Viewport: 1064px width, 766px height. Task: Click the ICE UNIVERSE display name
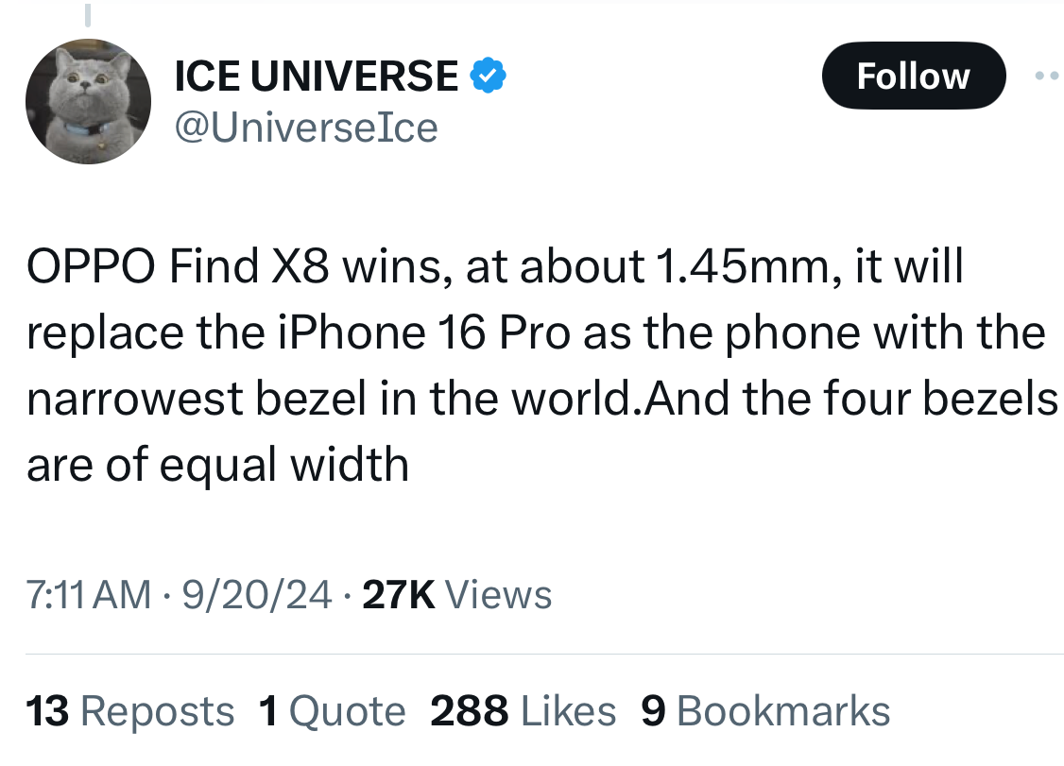pos(317,76)
